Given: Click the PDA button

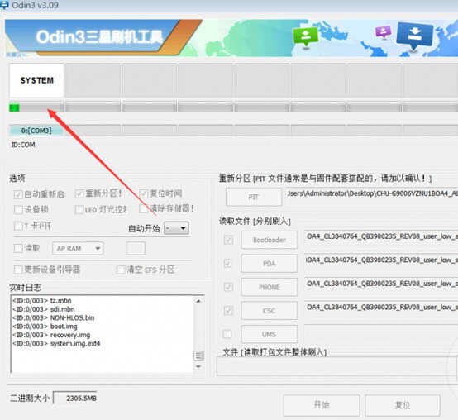Looking at the screenshot, I should coord(269,264).
